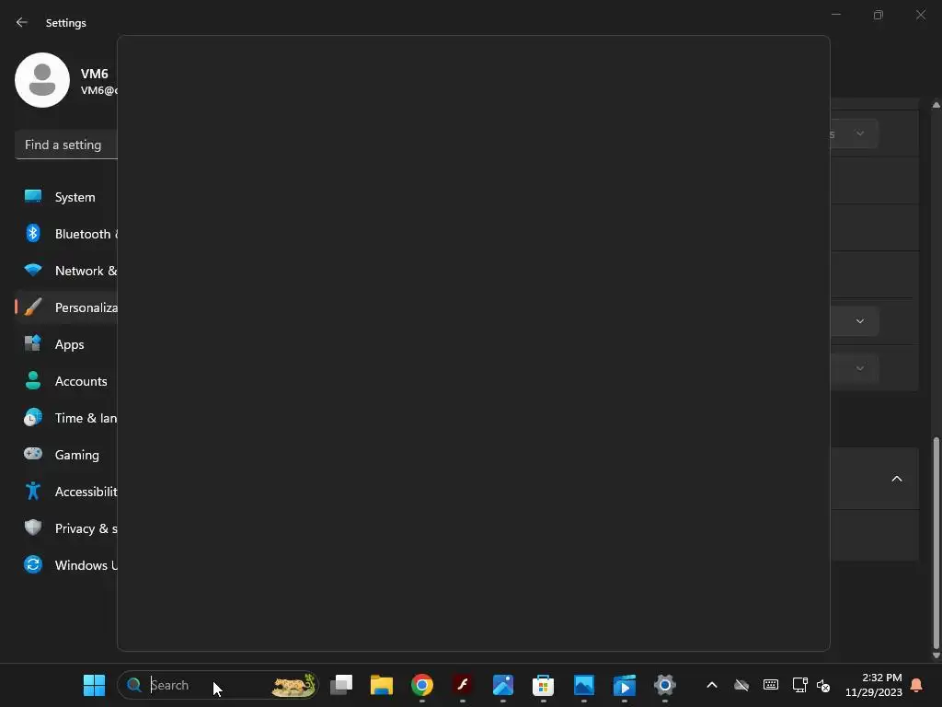Open the touch keyboard tray icon

771,685
